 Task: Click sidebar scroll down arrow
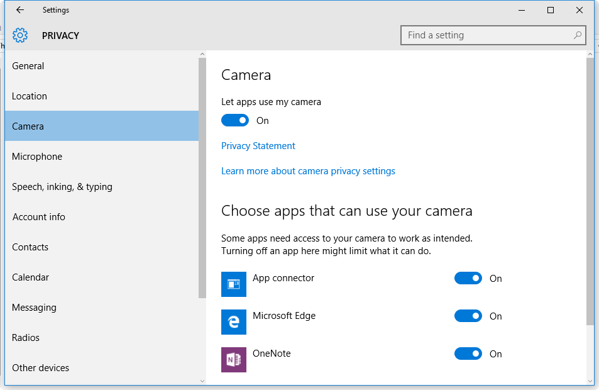pyautogui.click(x=202, y=381)
